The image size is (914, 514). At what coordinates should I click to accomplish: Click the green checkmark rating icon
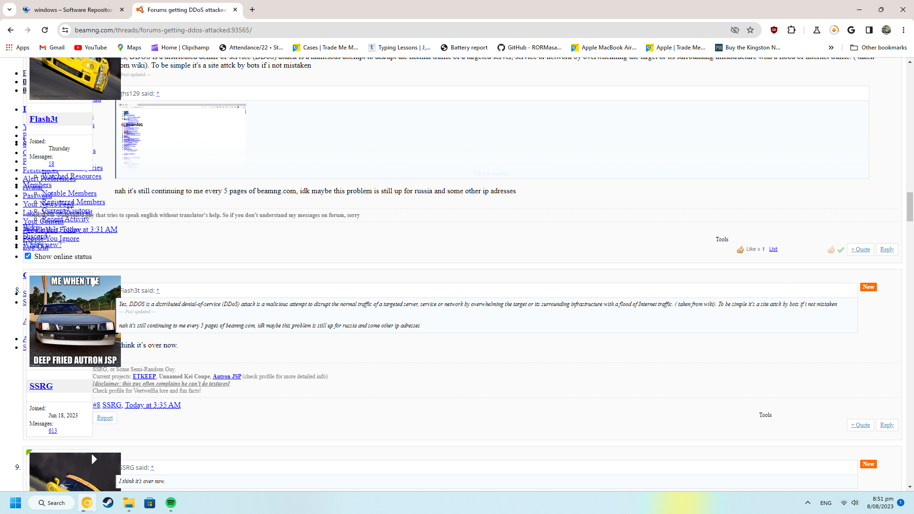(841, 249)
